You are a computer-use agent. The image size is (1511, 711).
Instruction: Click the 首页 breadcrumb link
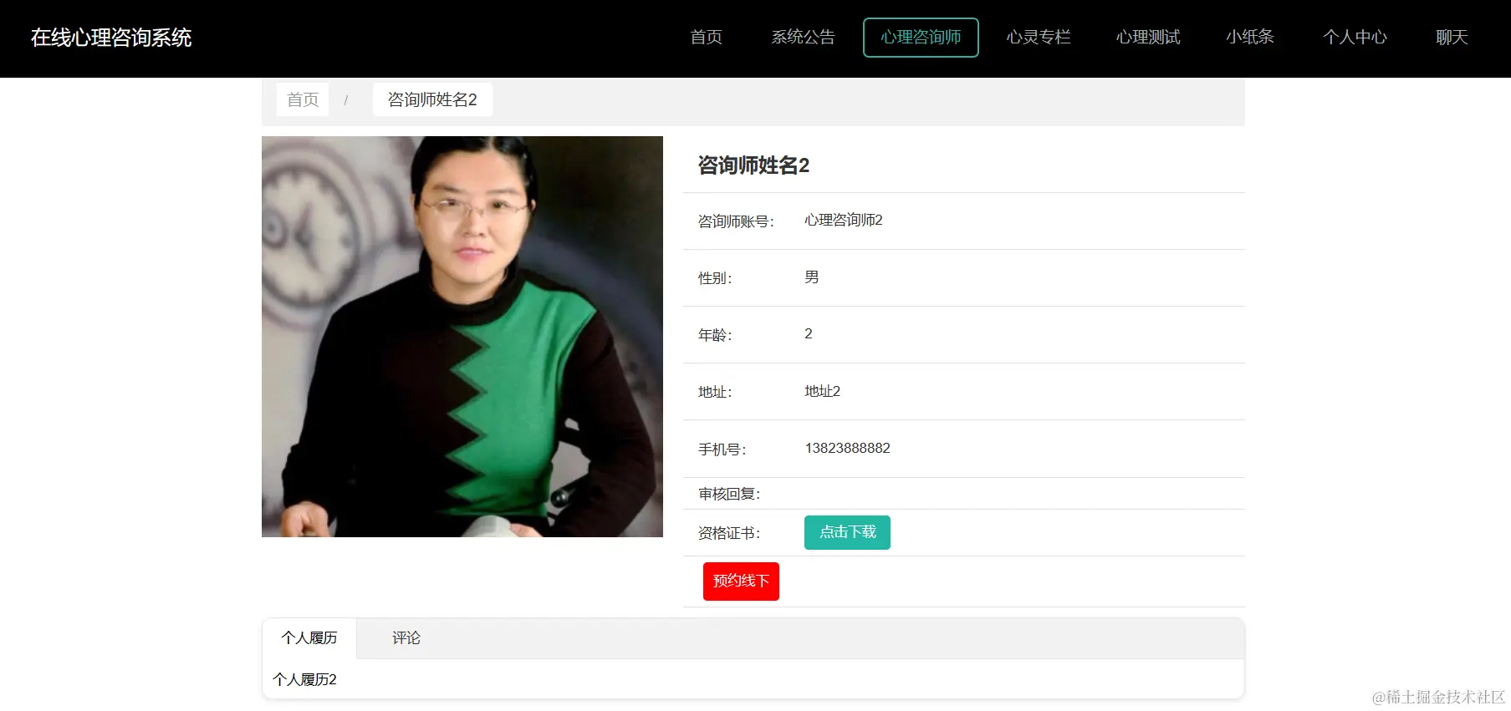coord(303,99)
